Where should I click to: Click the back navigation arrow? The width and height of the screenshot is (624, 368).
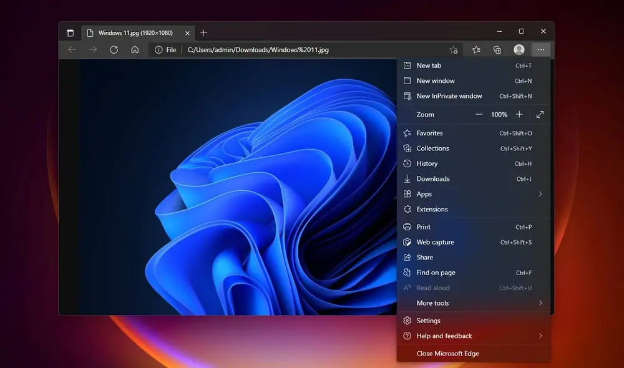click(72, 49)
